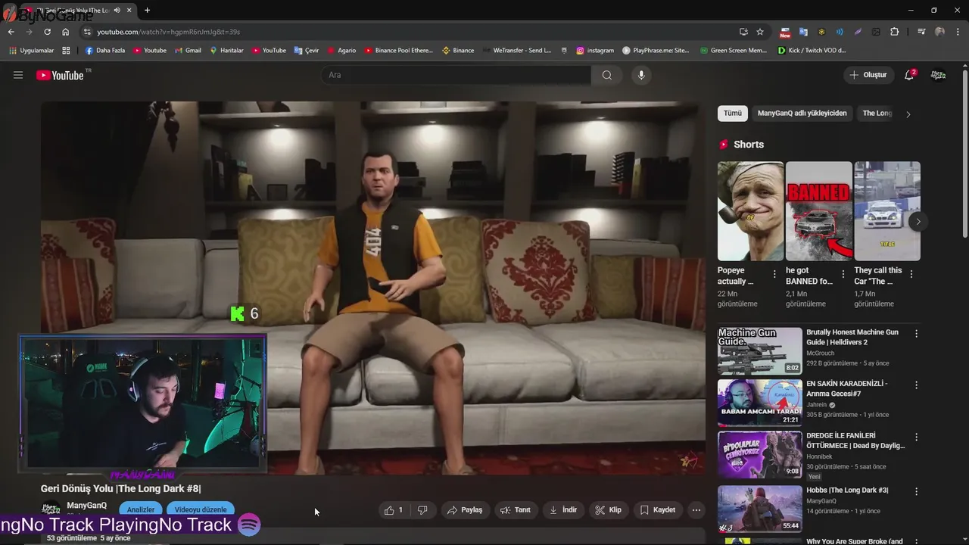
Task: Click the Paylaş share button
Action: click(x=465, y=510)
